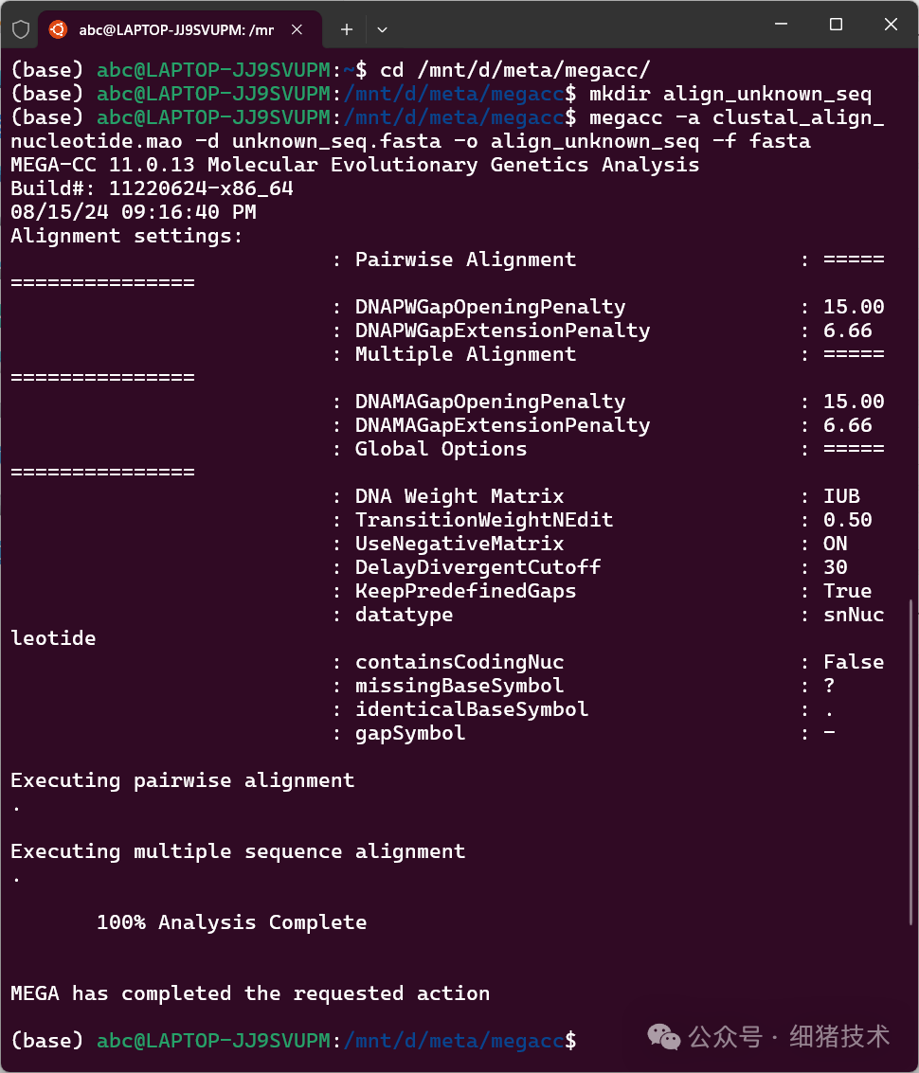Image resolution: width=919 pixels, height=1073 pixels.
Task: Maximize the terminal window
Action: [836, 26]
